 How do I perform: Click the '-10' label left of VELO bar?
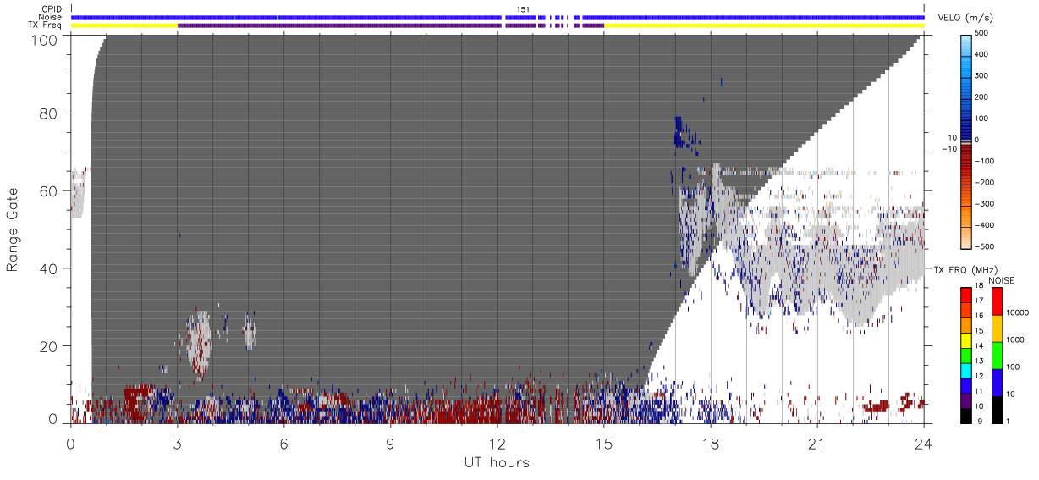(948, 149)
